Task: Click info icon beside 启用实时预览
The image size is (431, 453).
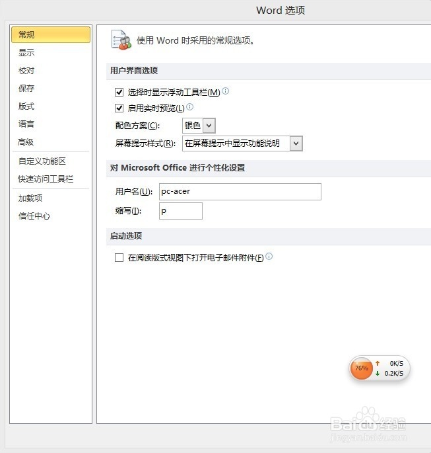Action: (x=190, y=107)
